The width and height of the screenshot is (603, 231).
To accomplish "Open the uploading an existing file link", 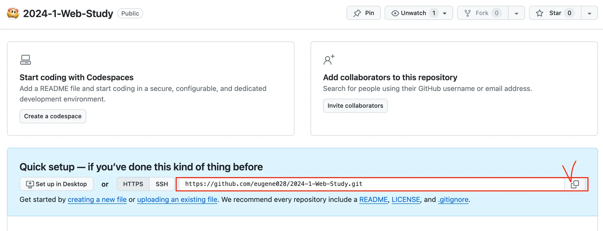I will [x=177, y=200].
